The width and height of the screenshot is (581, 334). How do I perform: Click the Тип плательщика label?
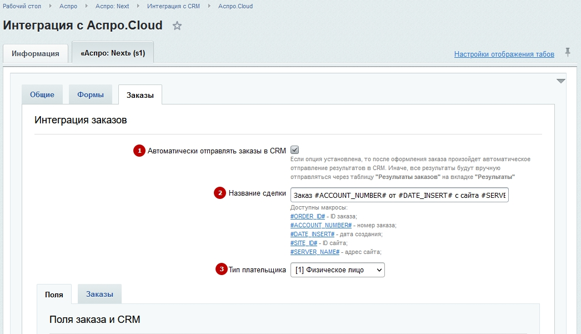[x=257, y=270]
